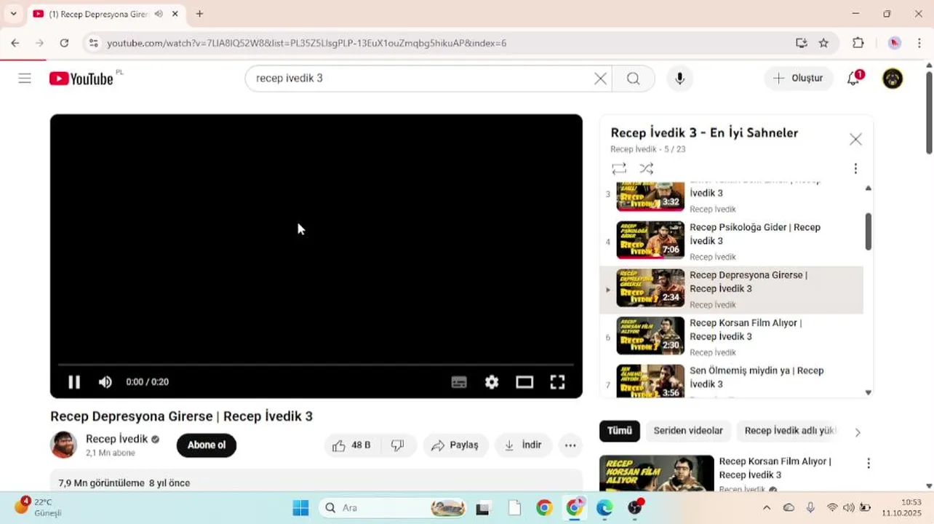Open the browser extensions puzzle icon

(858, 43)
